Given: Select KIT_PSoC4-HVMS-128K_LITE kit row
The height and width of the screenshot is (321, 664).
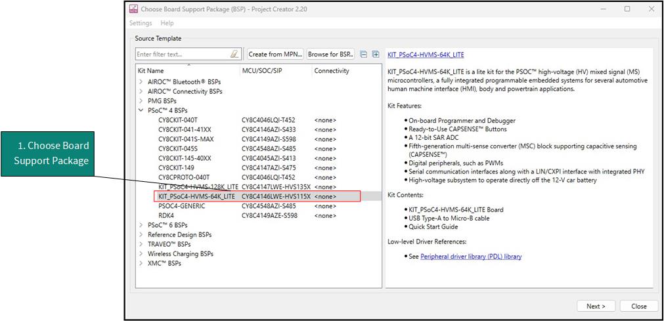Looking at the screenshot, I should click(x=258, y=186).
